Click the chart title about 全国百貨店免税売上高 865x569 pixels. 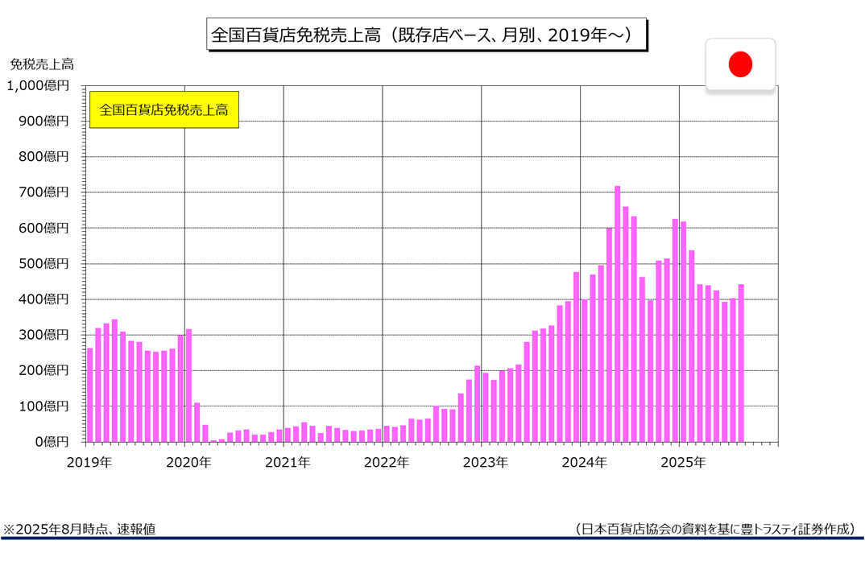(426, 35)
